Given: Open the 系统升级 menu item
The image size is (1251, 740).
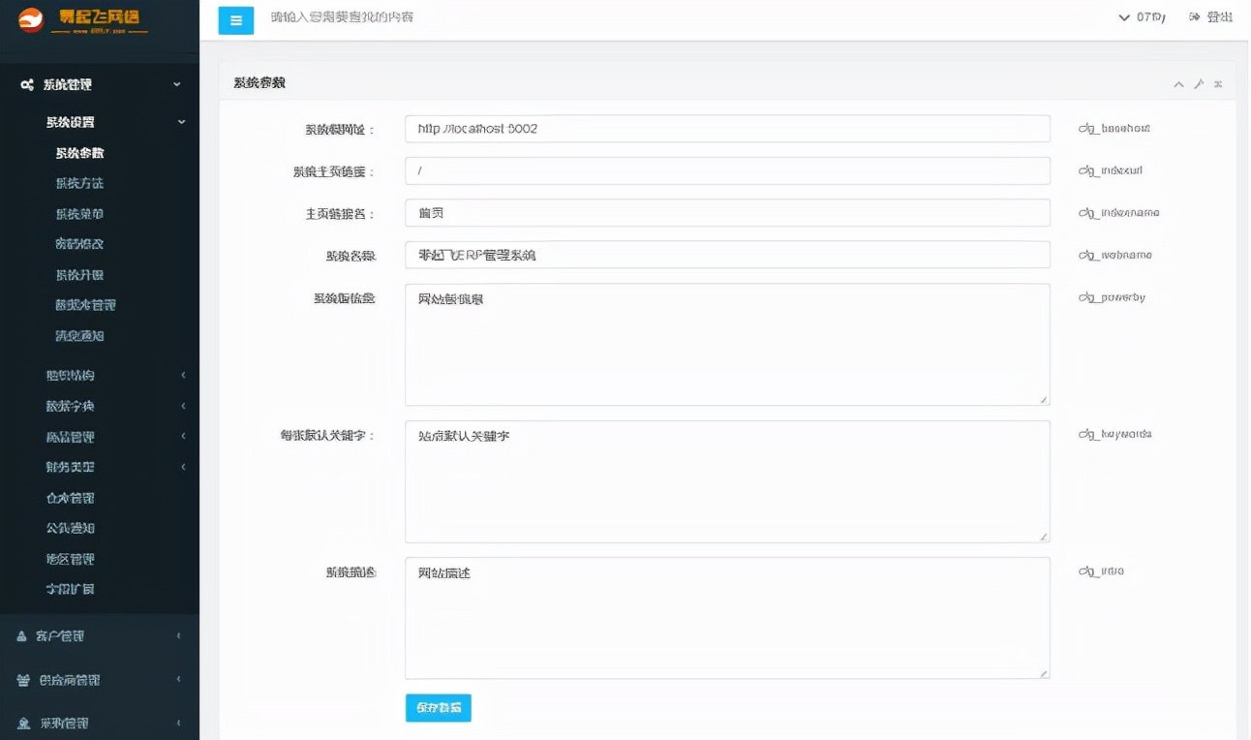Looking at the screenshot, I should (79, 275).
